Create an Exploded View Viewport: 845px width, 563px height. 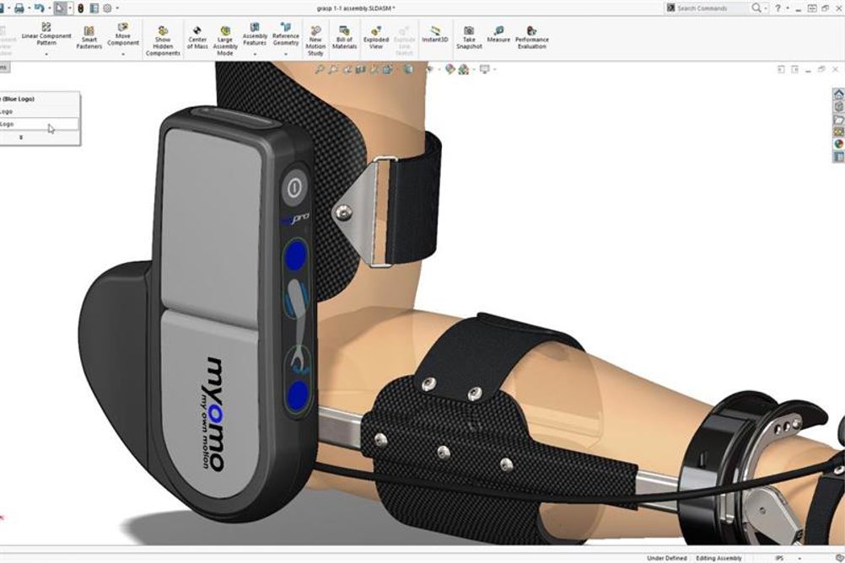[x=376, y=38]
